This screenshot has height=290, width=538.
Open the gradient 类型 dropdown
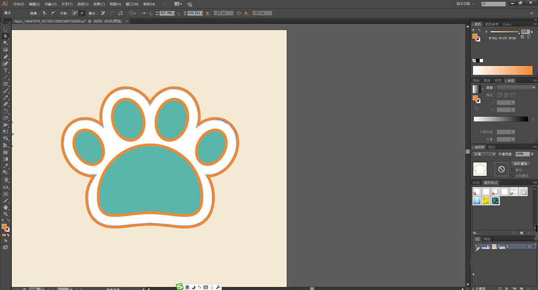pyautogui.click(x=516, y=88)
